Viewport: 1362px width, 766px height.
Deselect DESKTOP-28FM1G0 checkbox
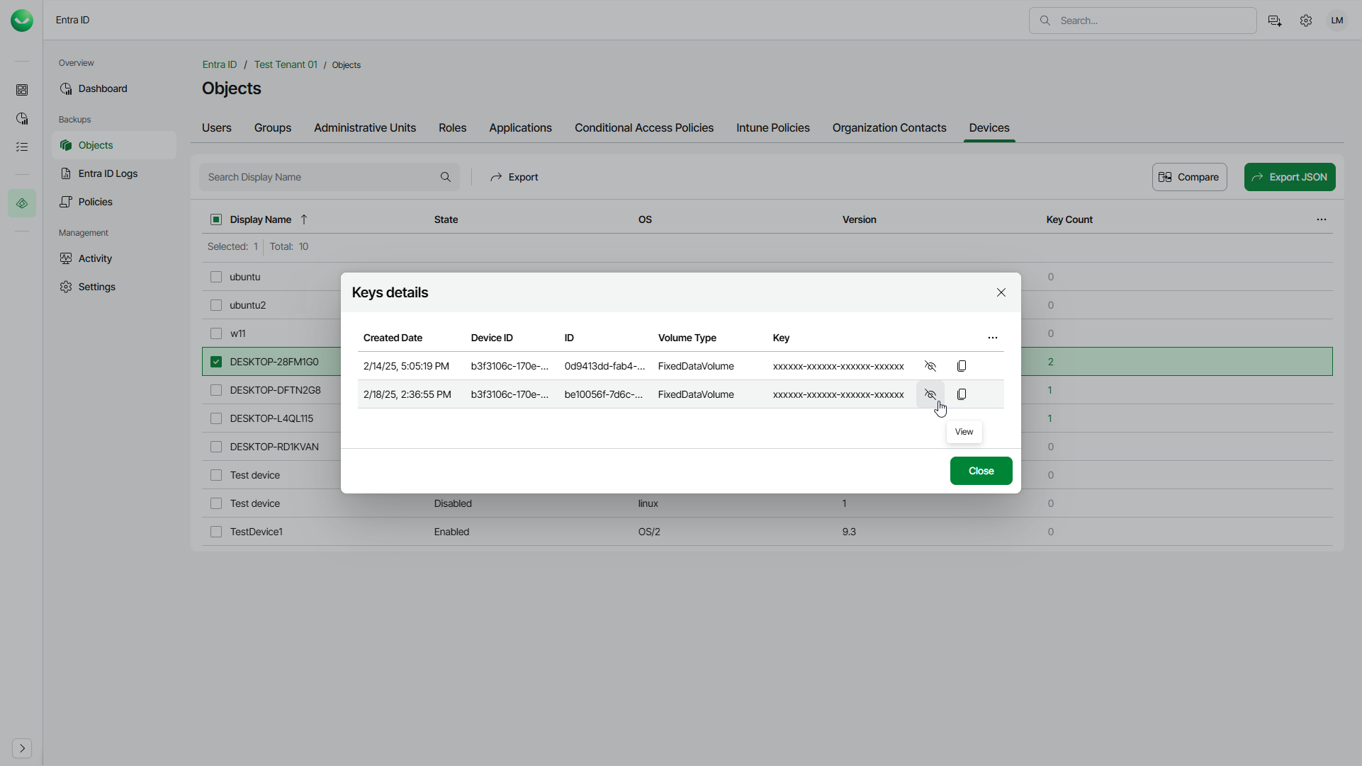(x=216, y=362)
